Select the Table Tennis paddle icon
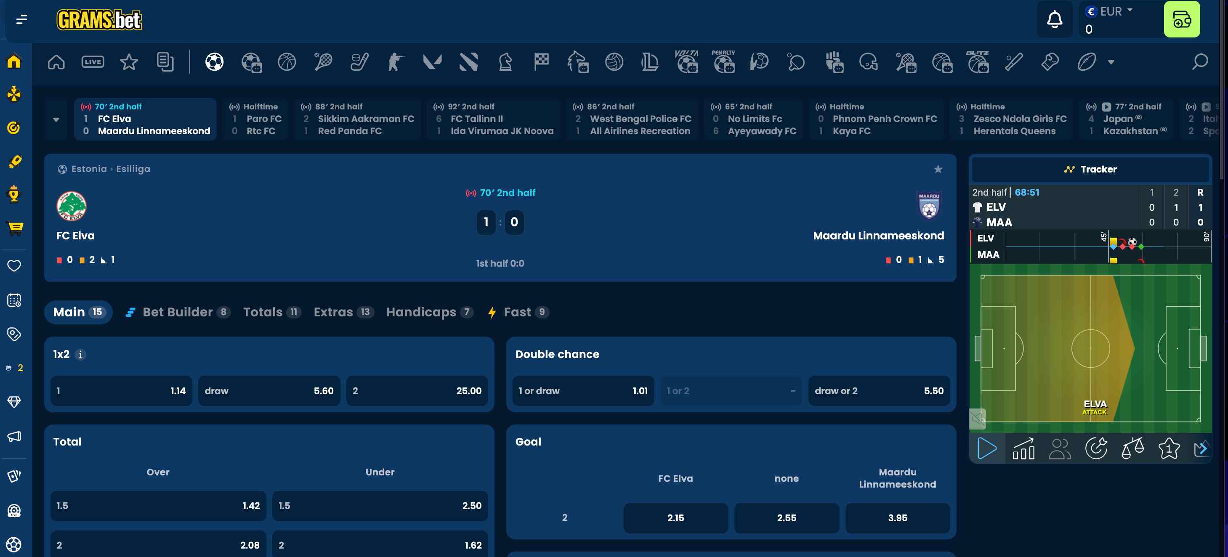 tap(796, 62)
